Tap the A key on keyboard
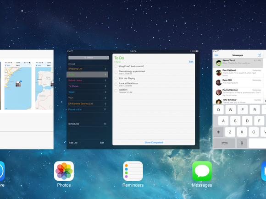The width and height of the screenshot is (266, 199). [x=223, y=121]
